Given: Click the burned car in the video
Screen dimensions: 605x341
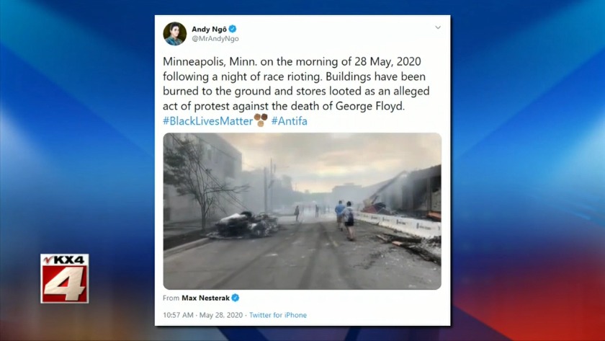Looking at the screenshot, I should pos(247,225).
